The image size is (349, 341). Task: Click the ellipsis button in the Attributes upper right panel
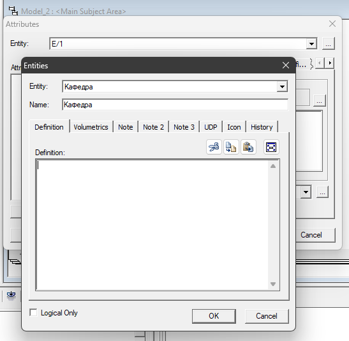[320, 101]
